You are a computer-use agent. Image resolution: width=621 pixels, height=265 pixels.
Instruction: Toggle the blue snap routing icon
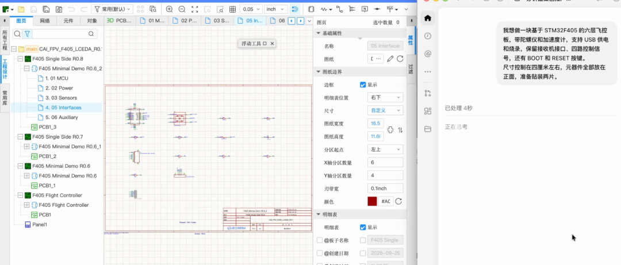coord(294,9)
